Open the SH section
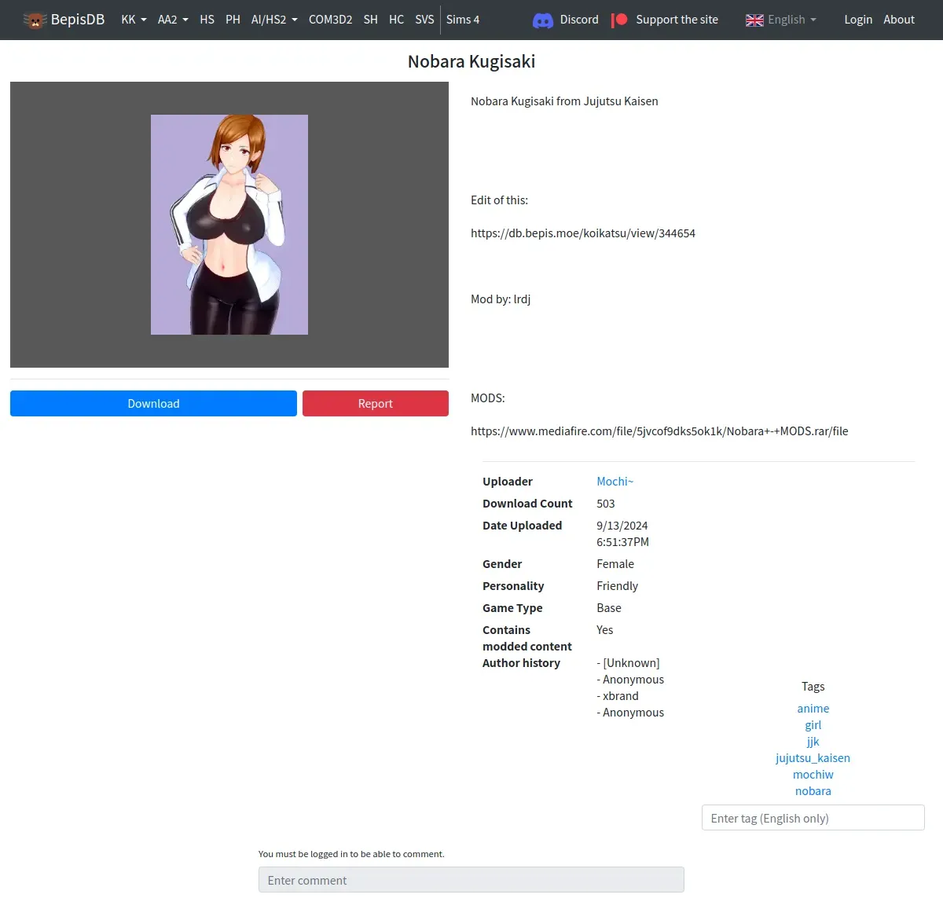 [371, 20]
